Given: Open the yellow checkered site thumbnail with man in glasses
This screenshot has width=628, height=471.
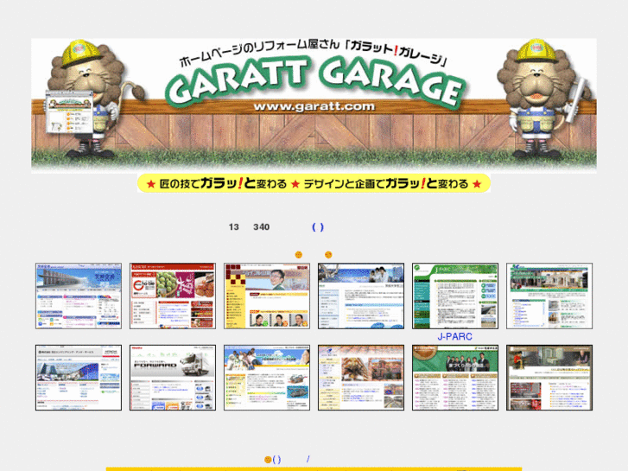Looking at the screenshot, I should pyautogui.click(x=267, y=296).
